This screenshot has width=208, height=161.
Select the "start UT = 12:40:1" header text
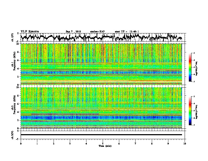coord(127,32)
